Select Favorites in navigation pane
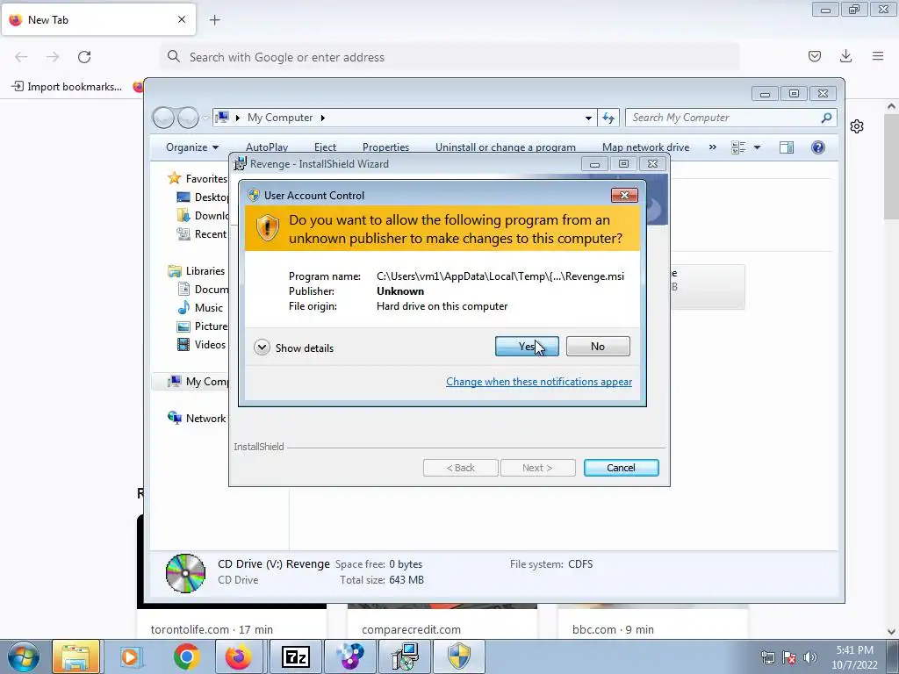 [205, 179]
